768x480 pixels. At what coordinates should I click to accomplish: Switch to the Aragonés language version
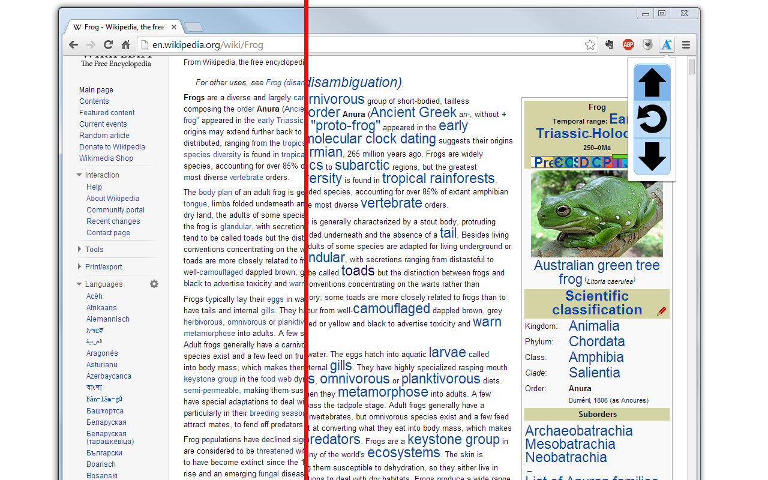point(102,353)
